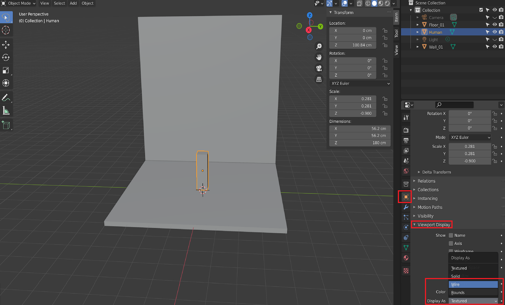The image size is (505, 305).
Task: Hide Wall_01 with its eye icon
Action: click(x=495, y=46)
